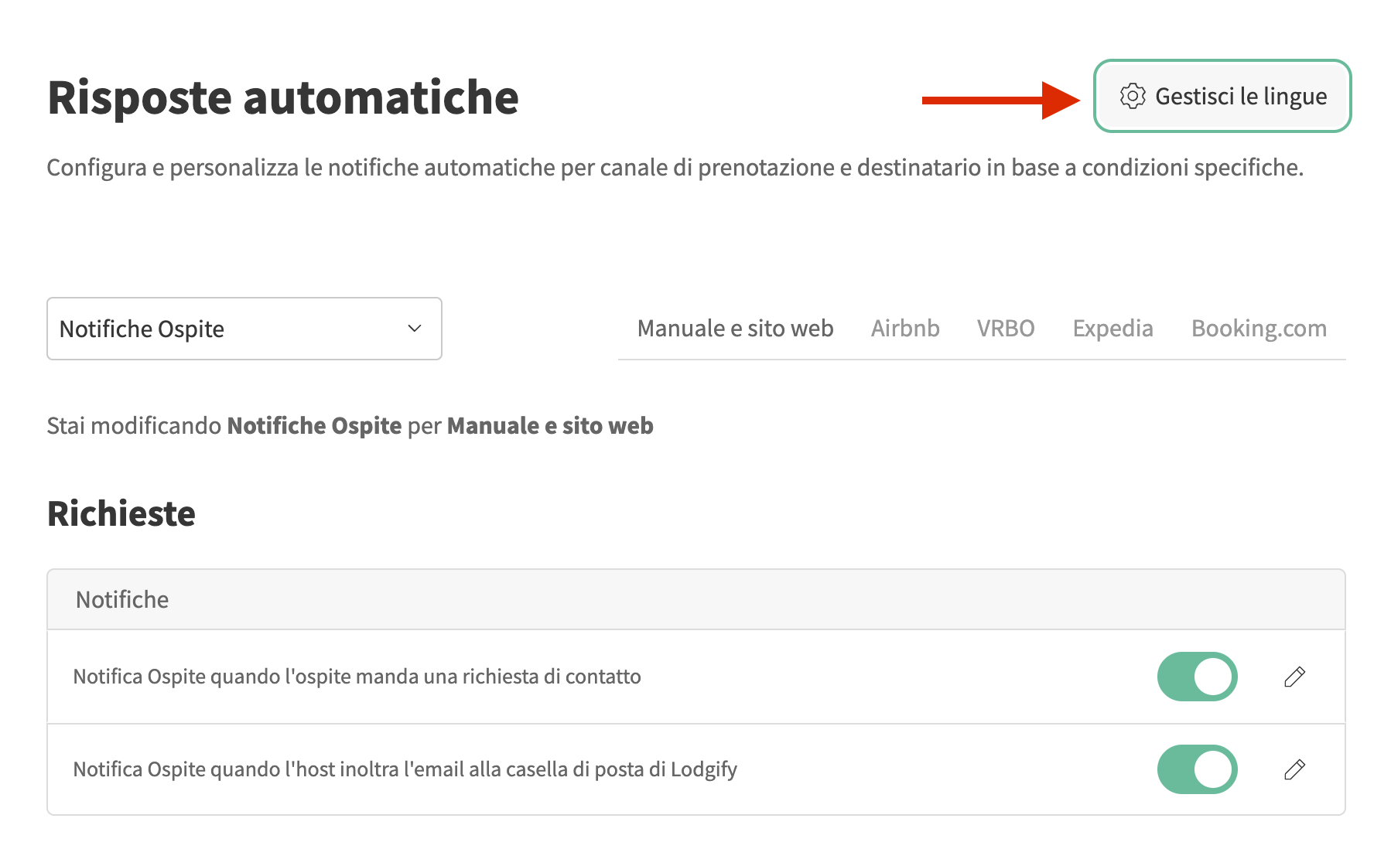This screenshot has width=1391, height=849.
Task: Open the Expedia tab
Action: coord(1112,329)
